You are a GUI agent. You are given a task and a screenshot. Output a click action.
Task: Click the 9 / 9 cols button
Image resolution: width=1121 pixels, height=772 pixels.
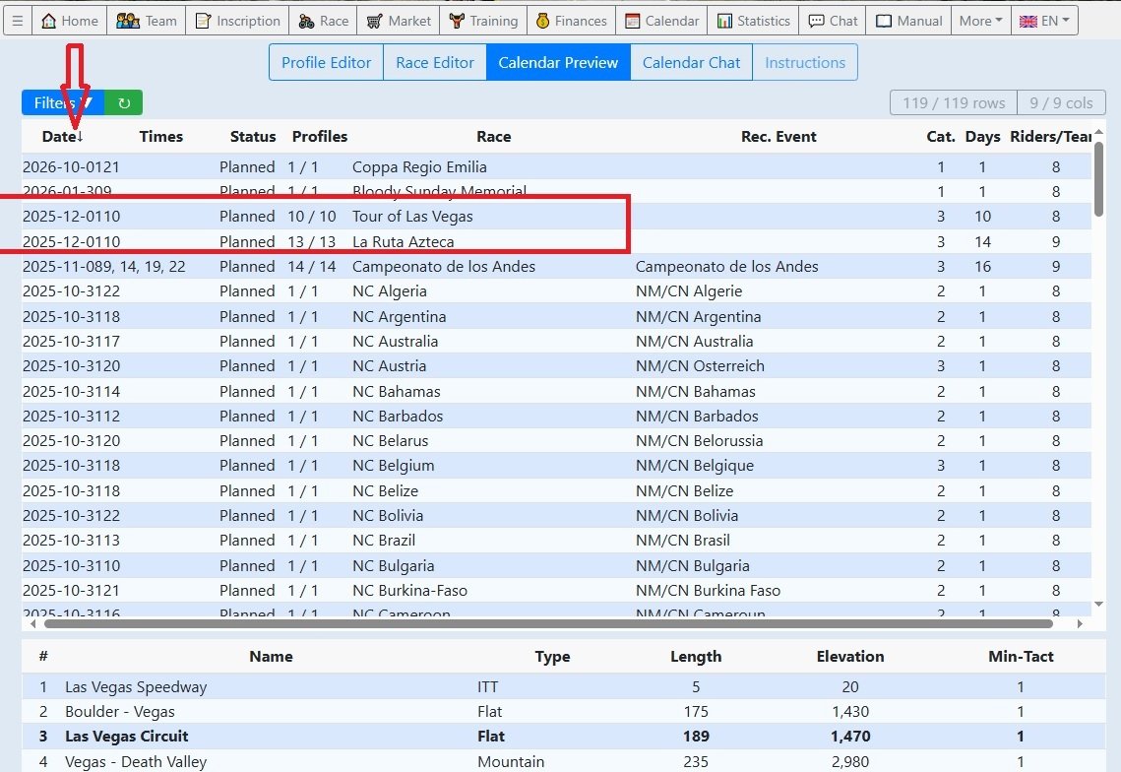click(1061, 102)
